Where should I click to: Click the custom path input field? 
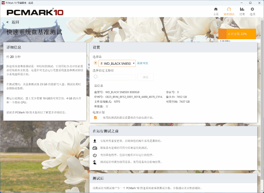117,77
